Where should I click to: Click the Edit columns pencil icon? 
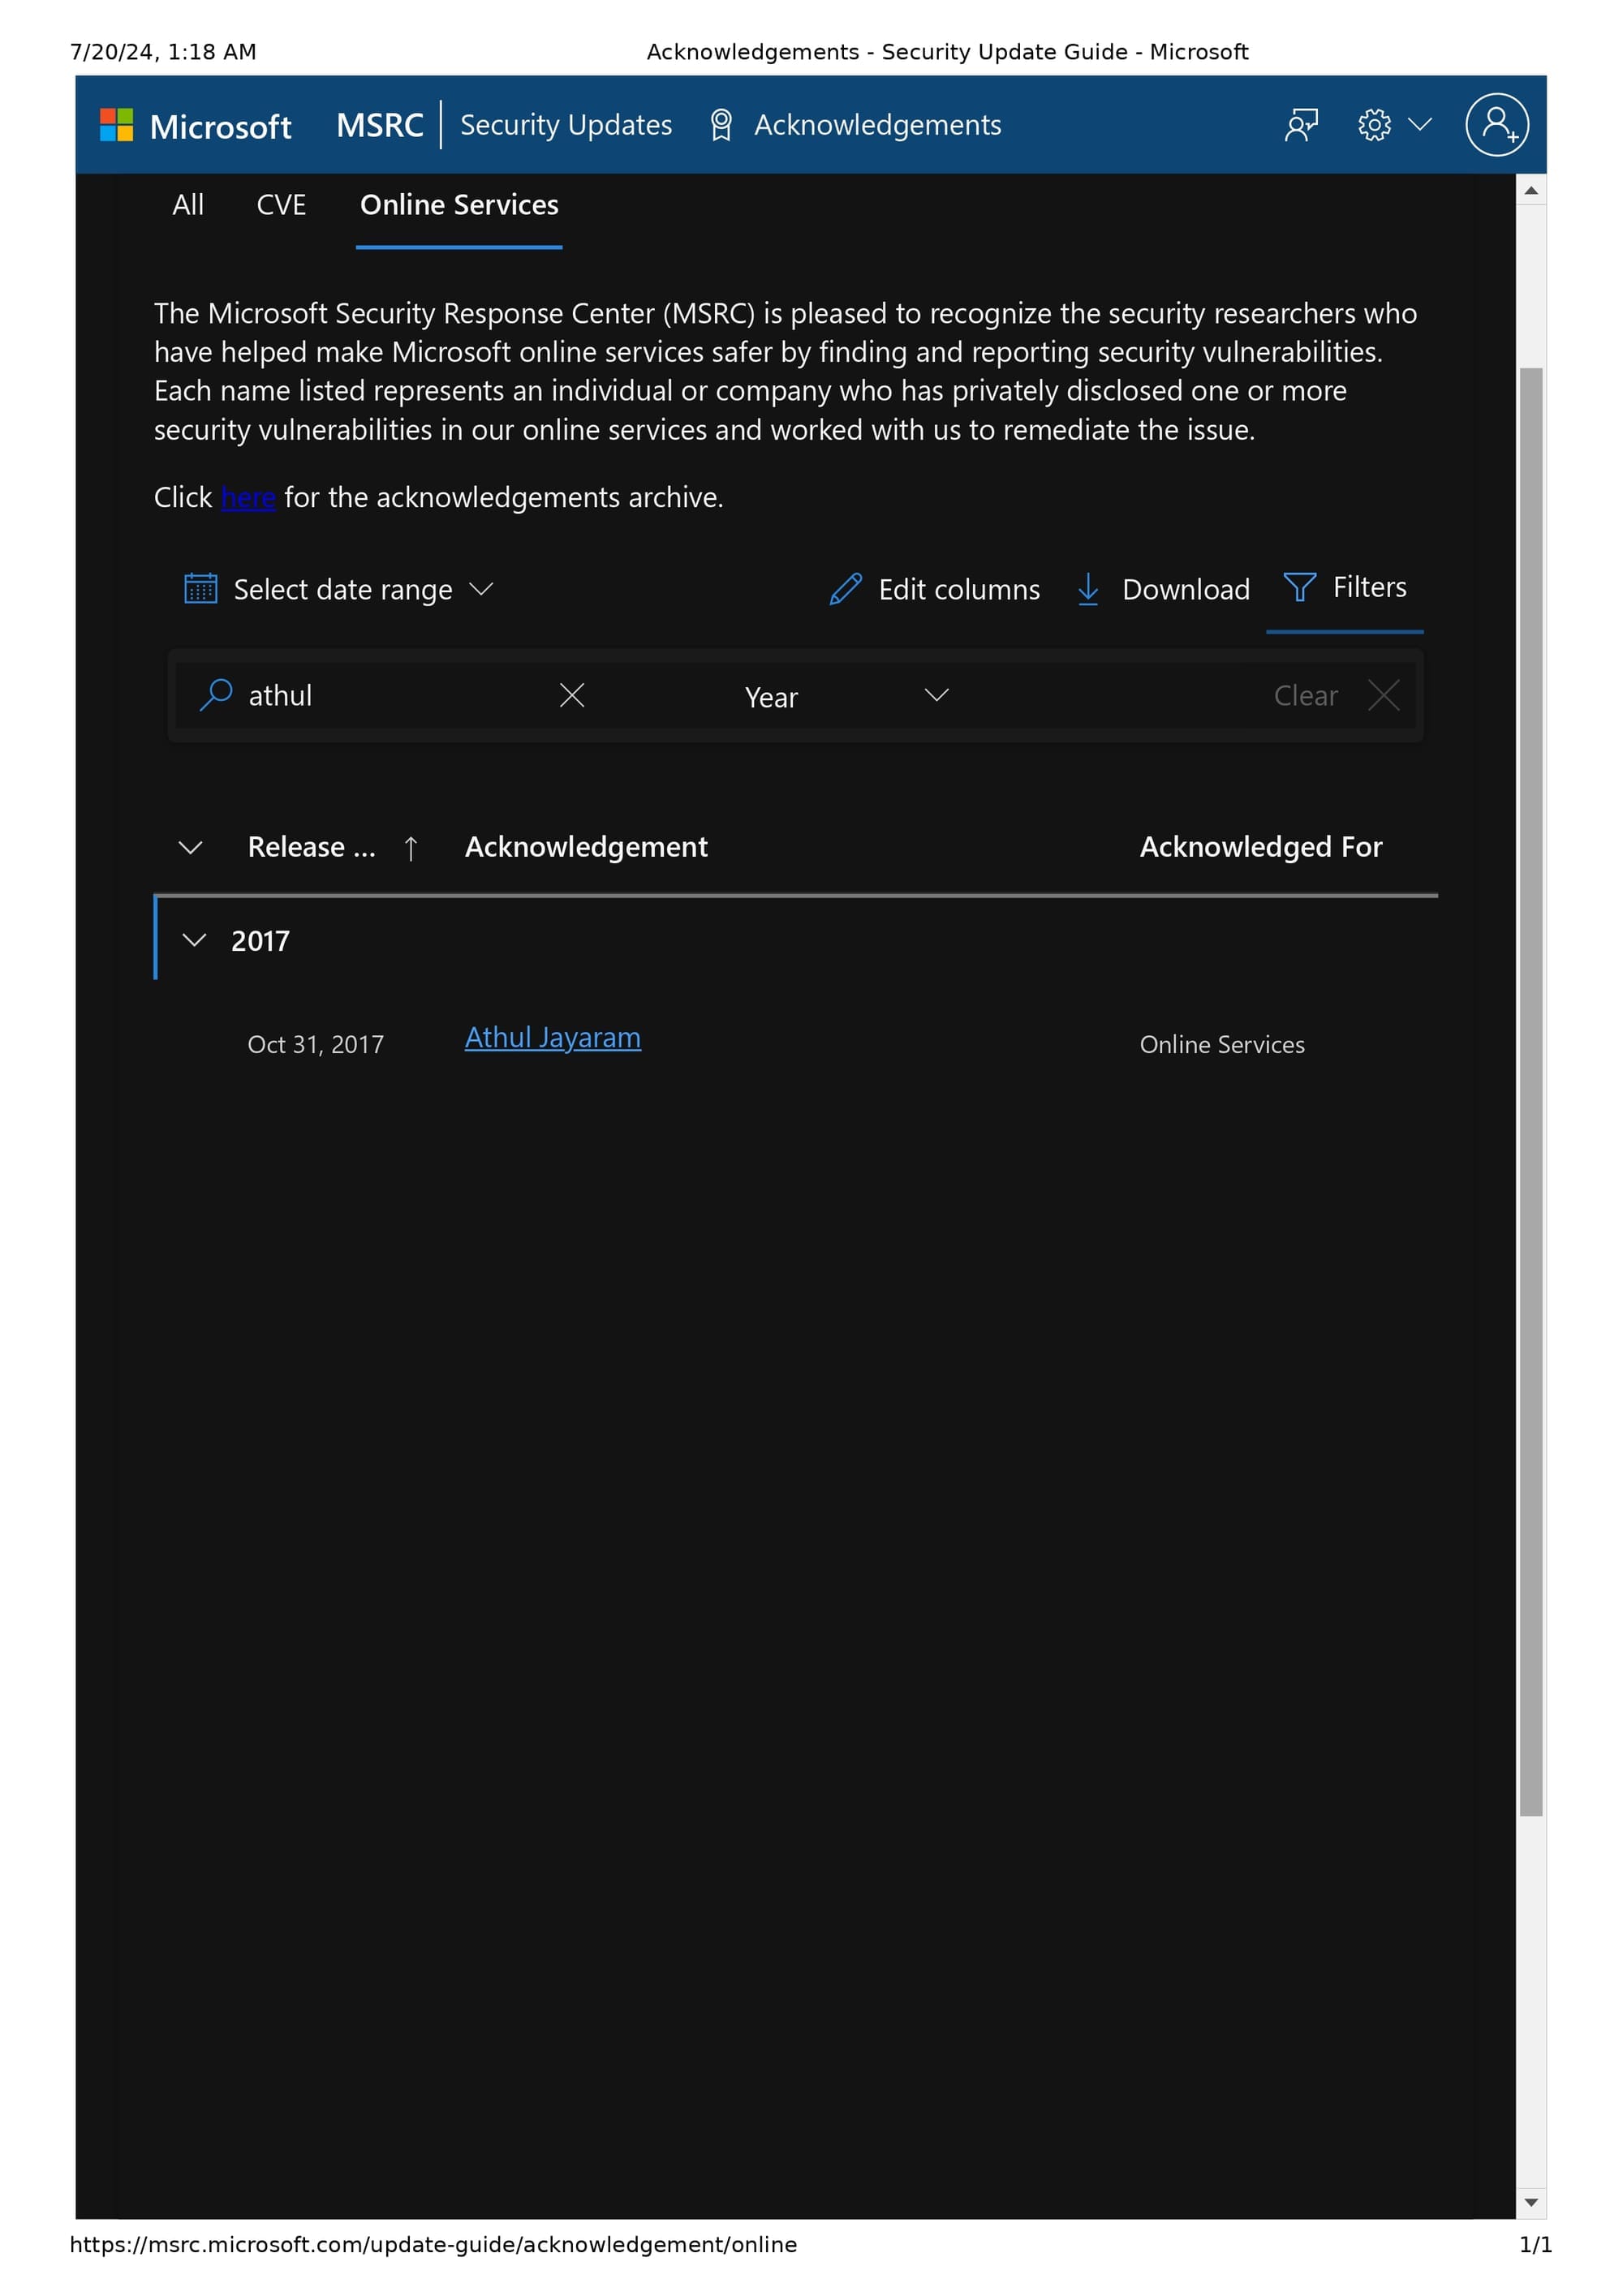(x=845, y=589)
